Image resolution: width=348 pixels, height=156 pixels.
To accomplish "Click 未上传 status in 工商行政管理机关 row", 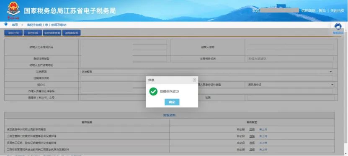I will 263,150.
